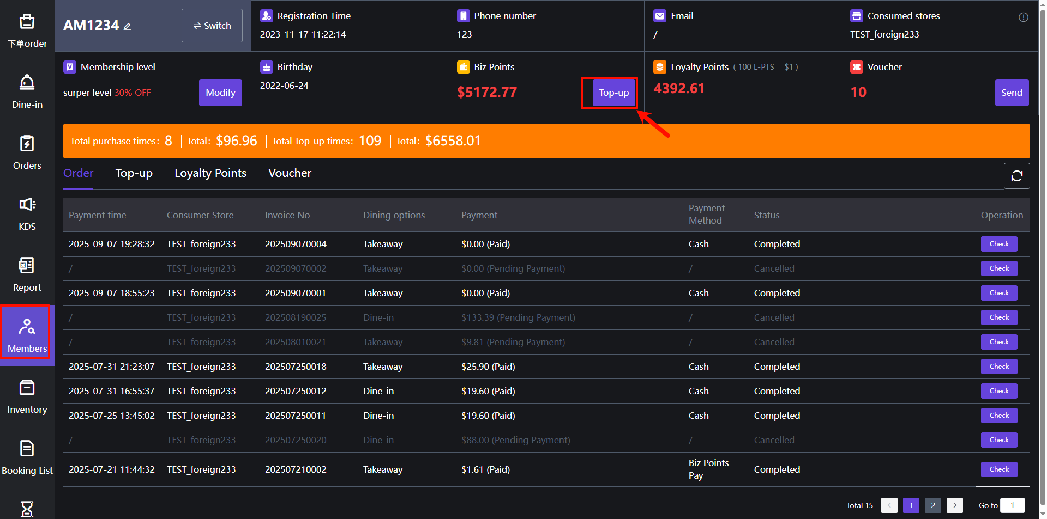Viewport: 1047px width, 519px height.
Task: Go to page 2 of orders
Action: [x=932, y=505]
